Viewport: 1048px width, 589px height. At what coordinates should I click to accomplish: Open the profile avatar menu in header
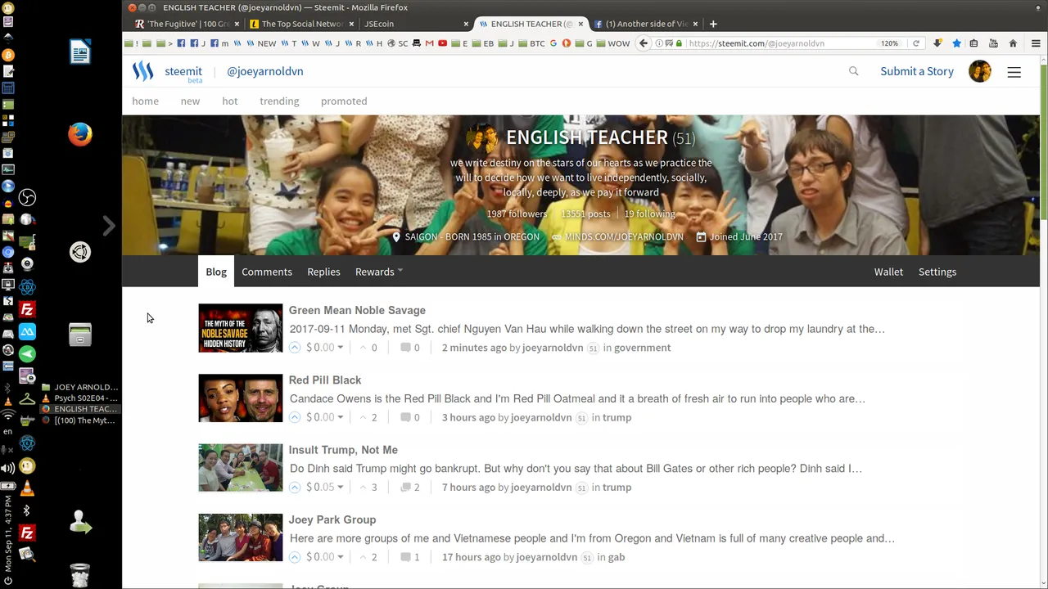pyautogui.click(x=979, y=71)
